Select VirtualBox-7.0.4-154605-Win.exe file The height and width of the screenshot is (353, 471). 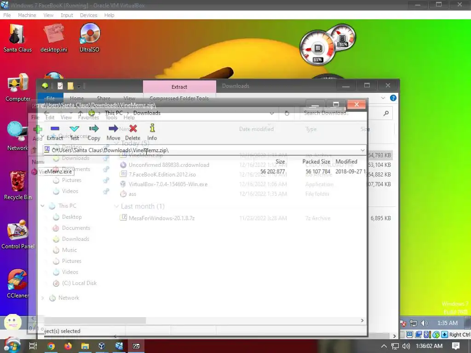(x=168, y=184)
